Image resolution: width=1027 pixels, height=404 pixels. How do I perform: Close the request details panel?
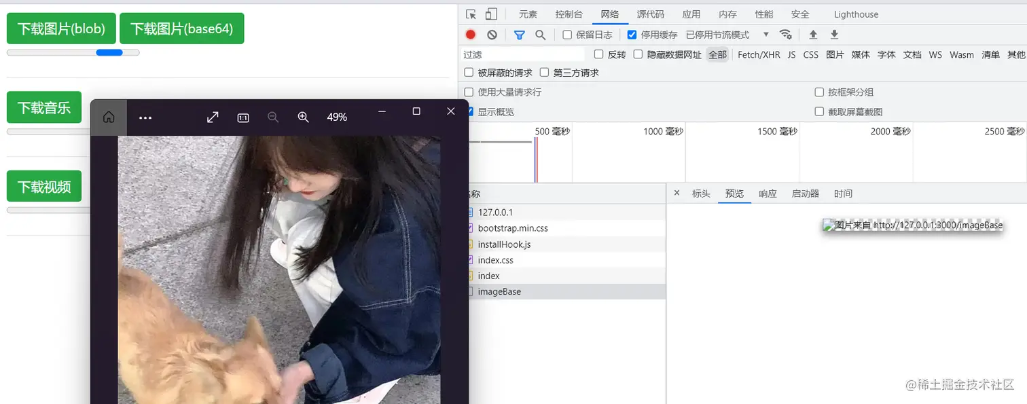(677, 194)
